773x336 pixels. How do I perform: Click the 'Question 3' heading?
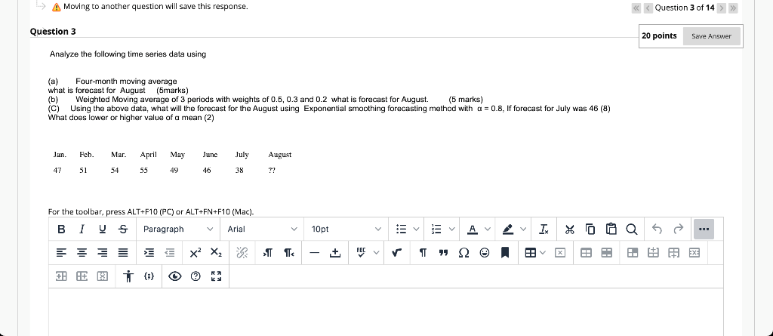pos(53,32)
